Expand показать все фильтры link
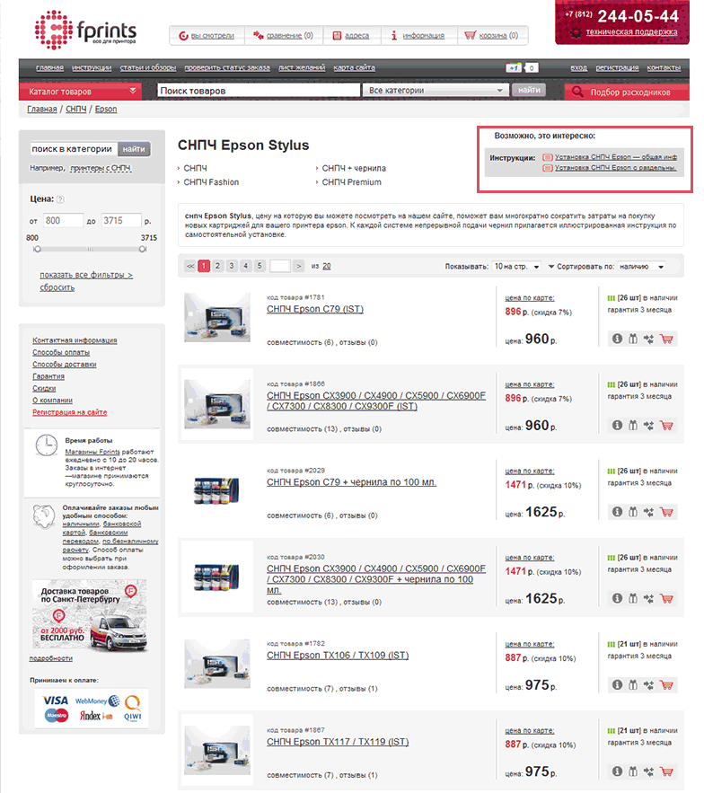The height and width of the screenshot is (793, 704). pos(86,275)
